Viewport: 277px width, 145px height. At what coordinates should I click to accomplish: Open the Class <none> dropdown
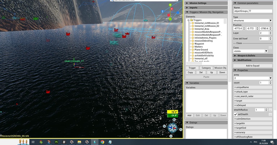click(250, 51)
